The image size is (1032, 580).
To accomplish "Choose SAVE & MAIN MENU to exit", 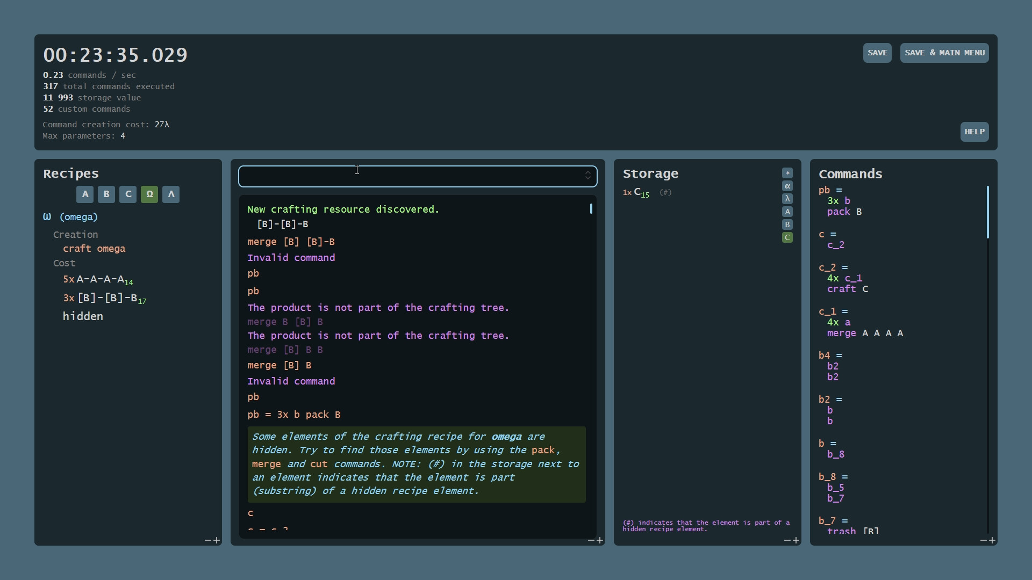I will point(944,53).
